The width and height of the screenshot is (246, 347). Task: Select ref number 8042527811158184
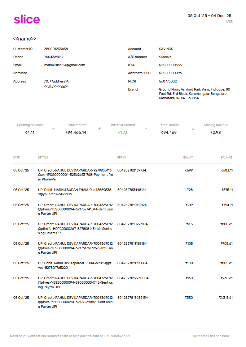[x=132, y=244]
